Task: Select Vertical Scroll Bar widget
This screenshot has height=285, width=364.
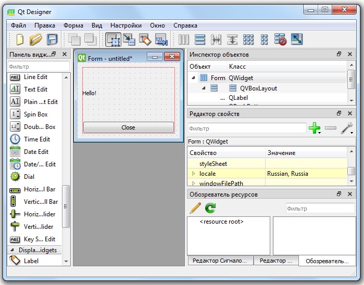Action: tap(35, 202)
